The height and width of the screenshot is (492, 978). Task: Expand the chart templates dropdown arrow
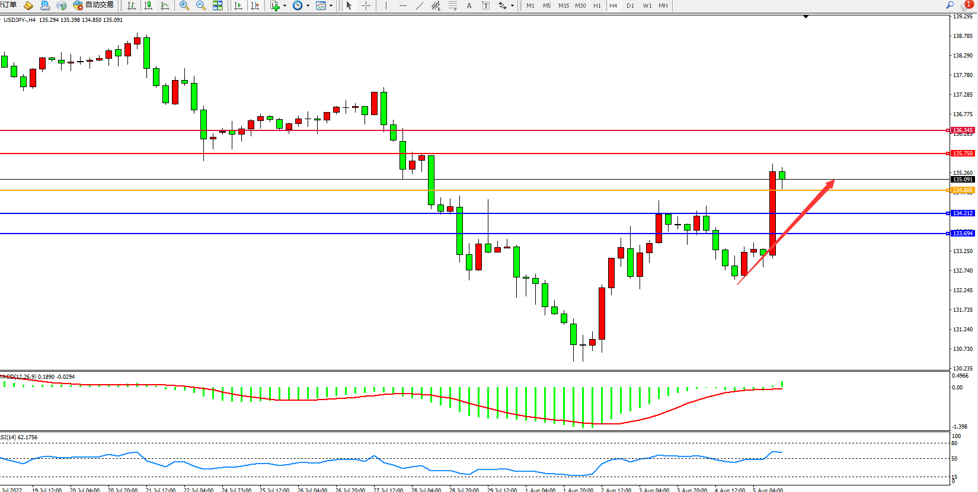(331, 6)
